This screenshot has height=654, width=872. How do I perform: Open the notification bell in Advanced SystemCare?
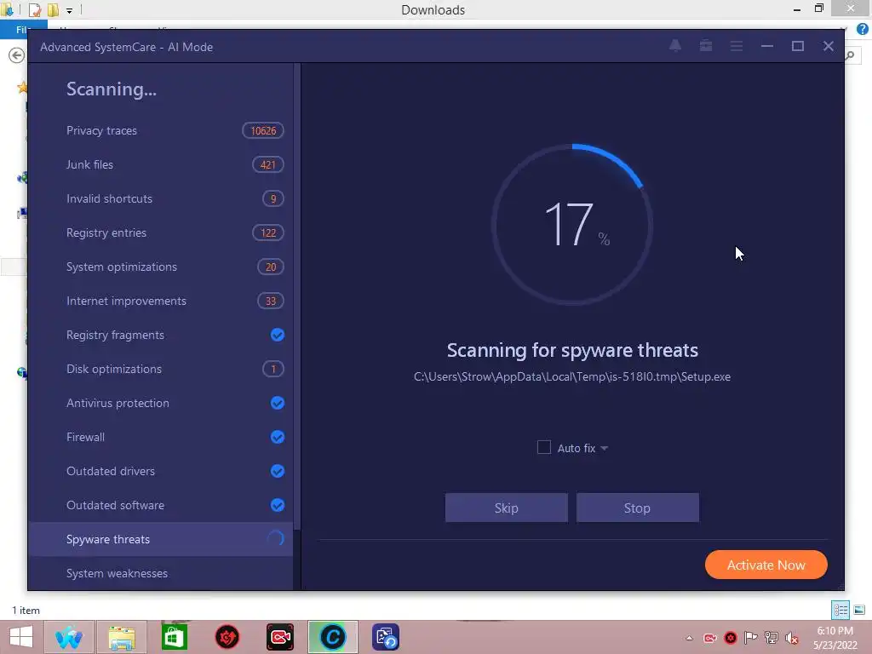coord(675,46)
